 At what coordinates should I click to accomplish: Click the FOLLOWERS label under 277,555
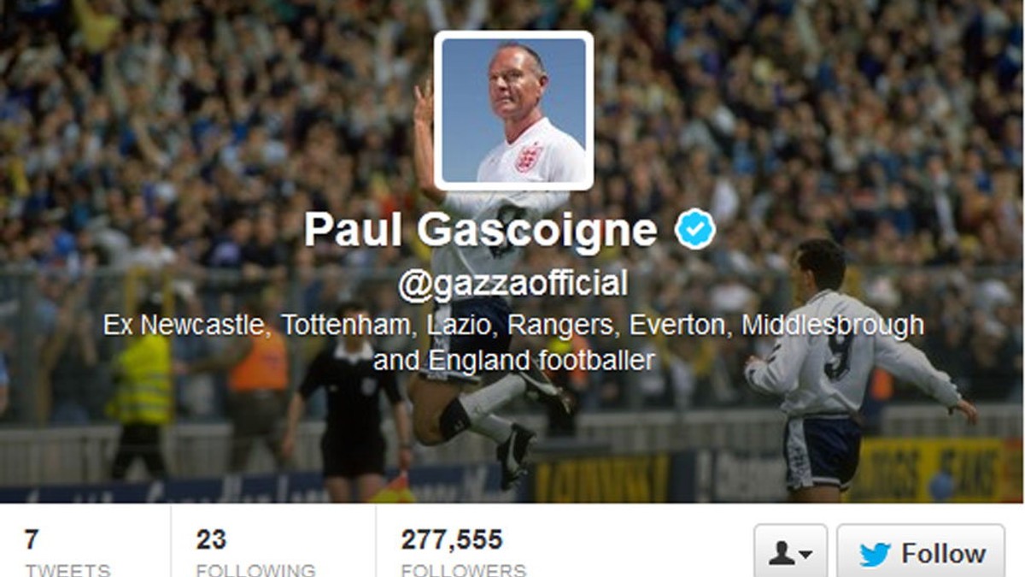[x=464, y=569]
